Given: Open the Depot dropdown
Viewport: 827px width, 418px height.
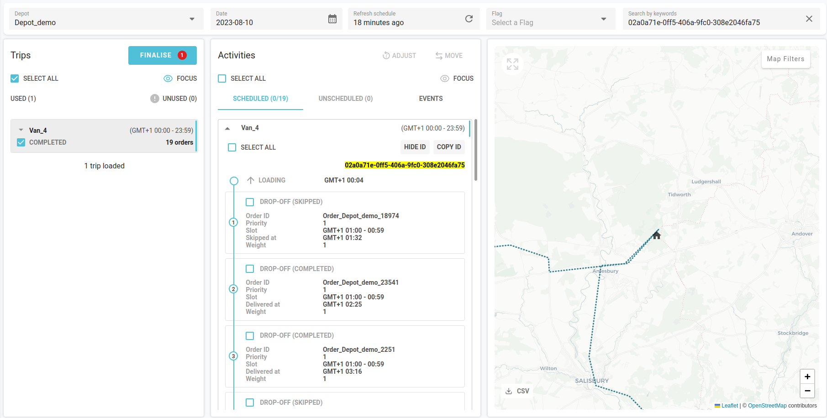Looking at the screenshot, I should (192, 19).
